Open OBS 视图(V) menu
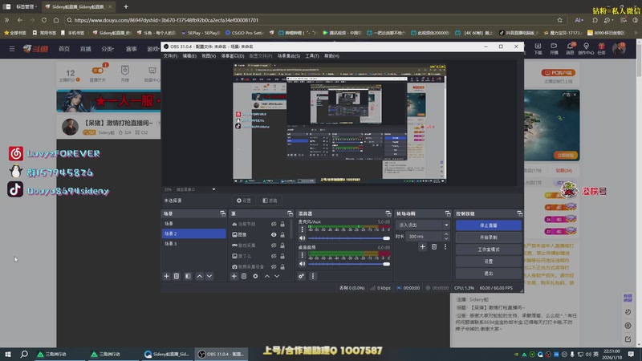Image resolution: width=642 pixels, height=361 pixels. pos(209,56)
